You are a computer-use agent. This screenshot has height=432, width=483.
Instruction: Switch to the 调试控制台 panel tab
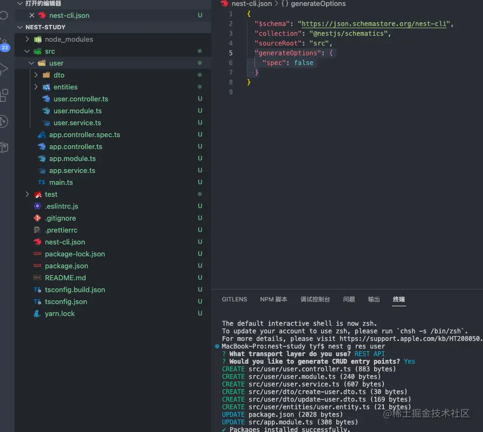315,299
